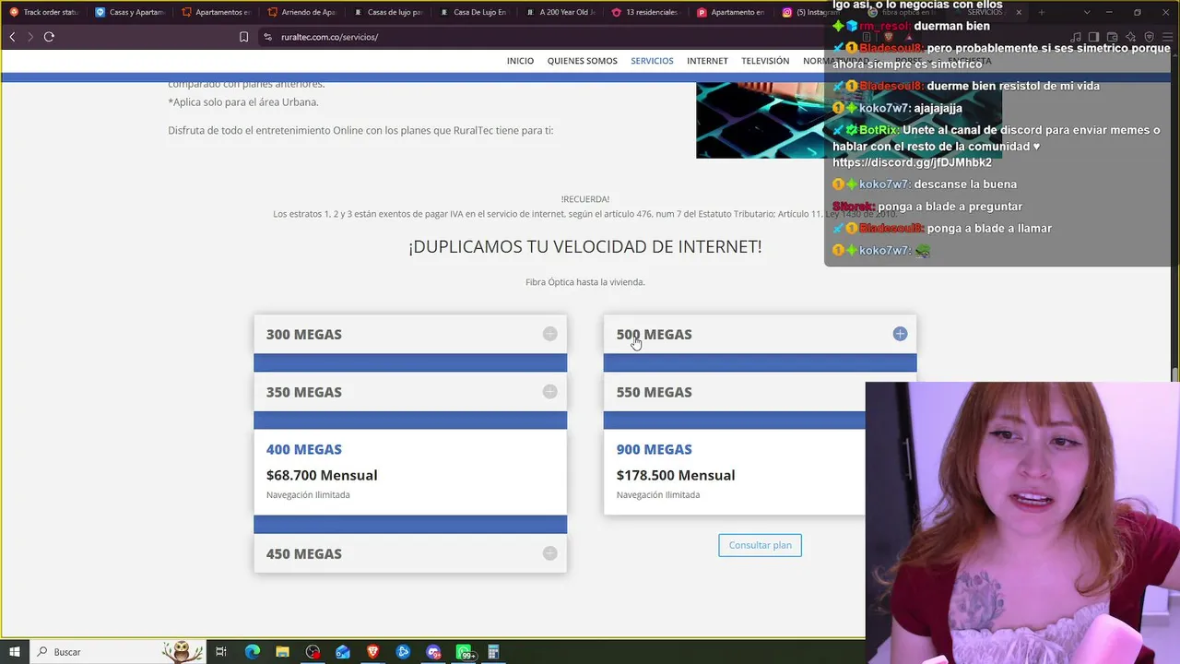Switch to the Track order status tab

43,12
